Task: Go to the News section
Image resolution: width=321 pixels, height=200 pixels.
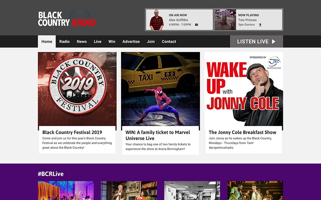Action: coord(82,41)
